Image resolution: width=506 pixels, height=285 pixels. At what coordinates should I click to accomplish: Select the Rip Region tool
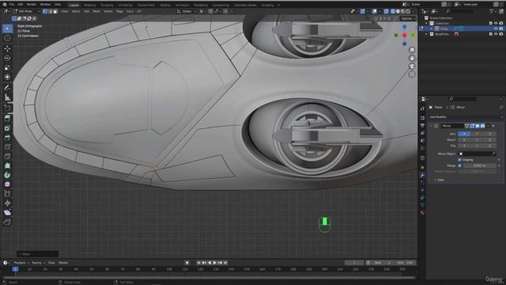point(7,222)
